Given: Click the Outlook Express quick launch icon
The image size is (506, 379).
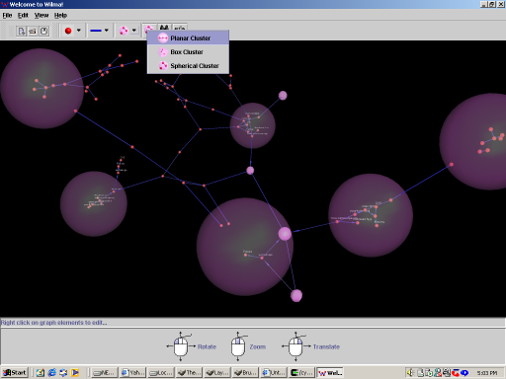Looking at the screenshot, I should click(63, 372).
